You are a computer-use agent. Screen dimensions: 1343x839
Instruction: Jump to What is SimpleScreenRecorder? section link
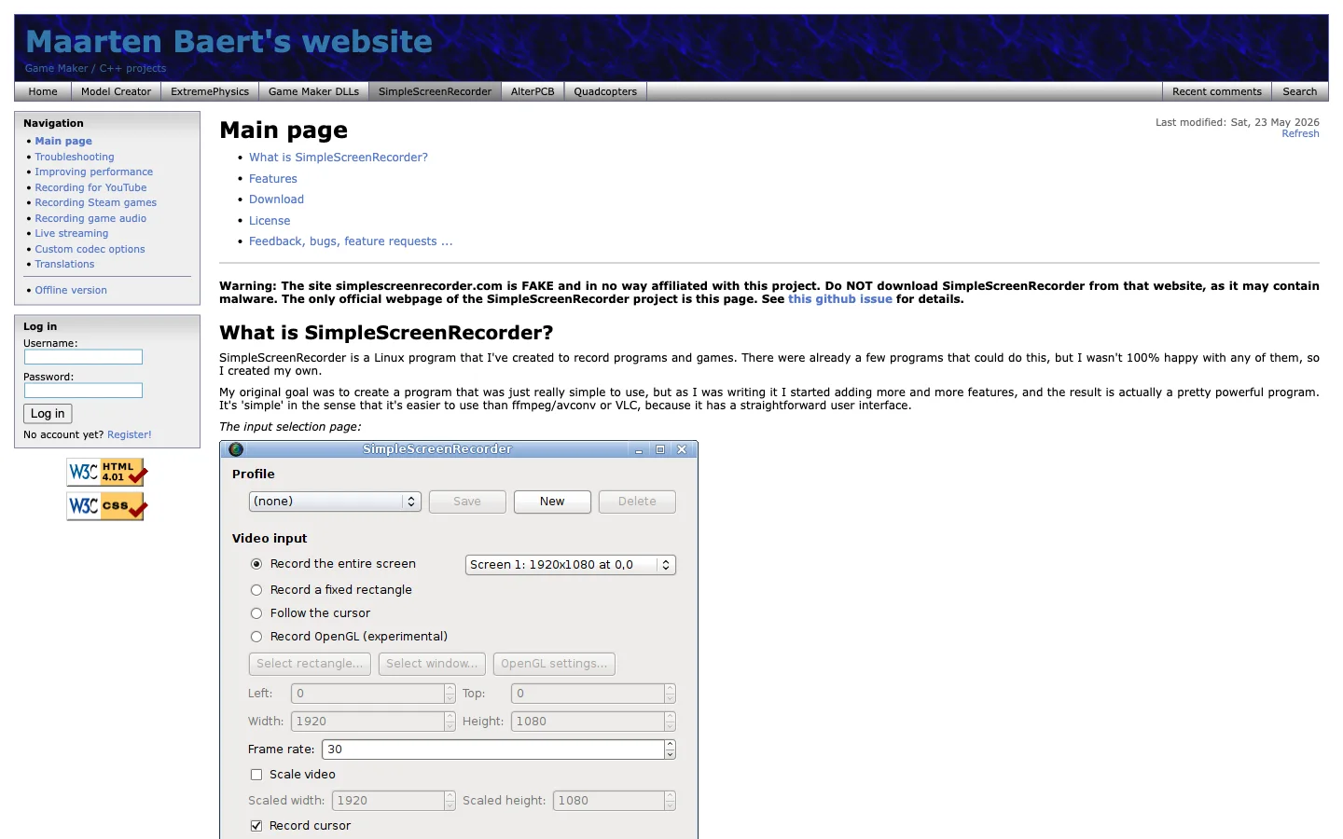339,158
